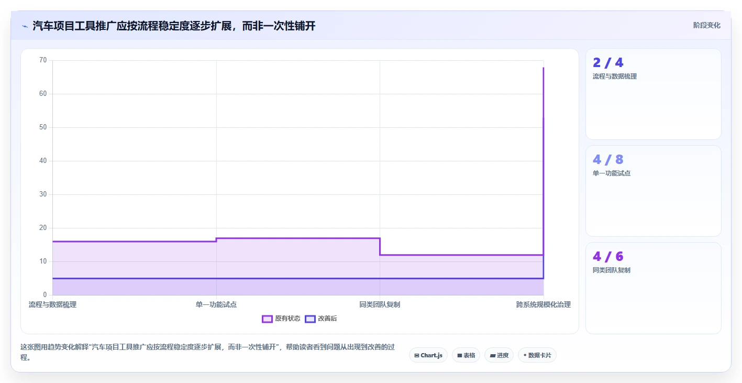Viewport: 742px width, 383px height.
Task: Toggle the 原有状态 legend swatch
Action: [x=267, y=319]
